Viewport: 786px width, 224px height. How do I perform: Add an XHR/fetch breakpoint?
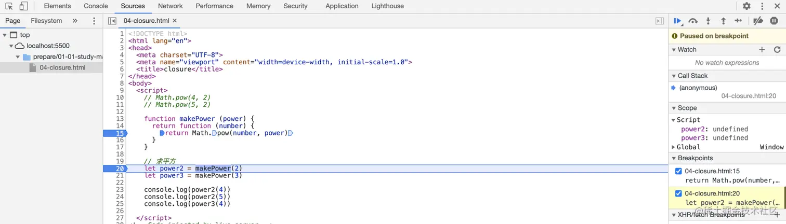point(778,215)
